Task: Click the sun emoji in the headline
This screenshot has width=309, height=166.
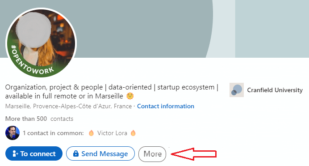Action: point(130,96)
